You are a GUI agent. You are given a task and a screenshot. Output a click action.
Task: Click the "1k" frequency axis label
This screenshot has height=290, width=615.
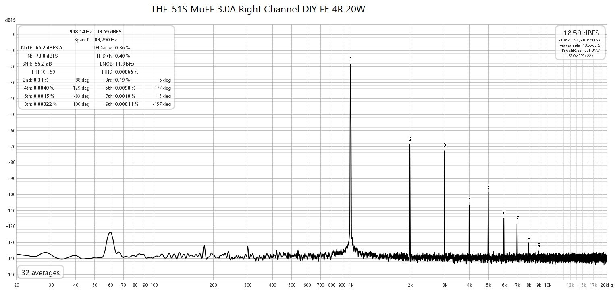click(351, 284)
